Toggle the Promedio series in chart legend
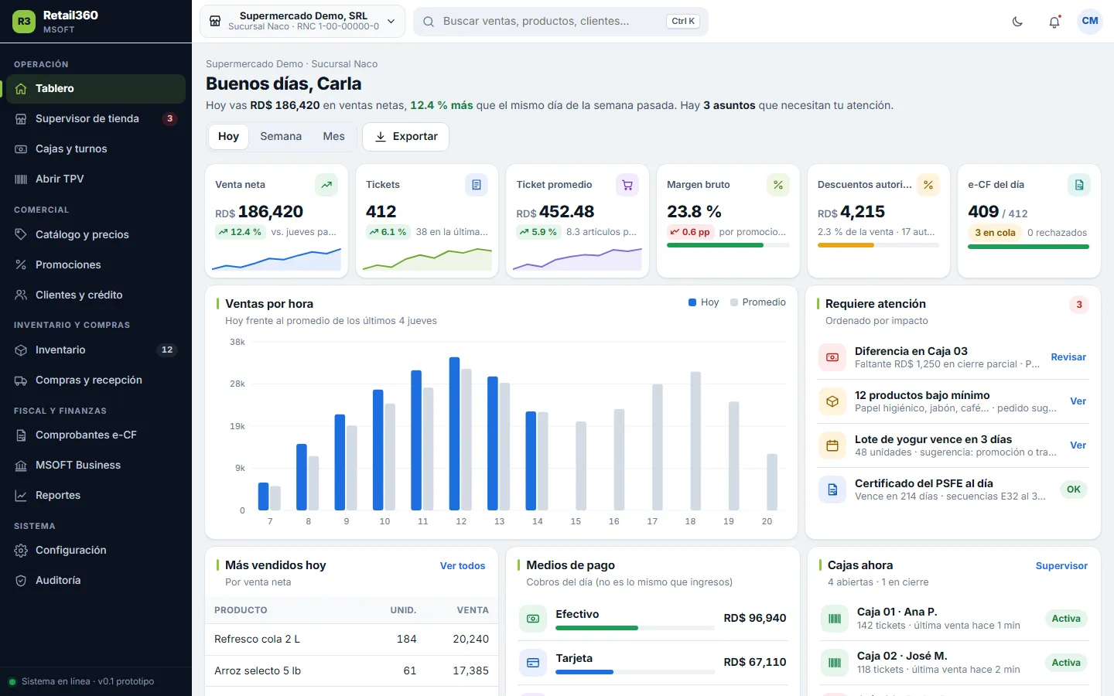The height and width of the screenshot is (696, 1114). (758, 302)
